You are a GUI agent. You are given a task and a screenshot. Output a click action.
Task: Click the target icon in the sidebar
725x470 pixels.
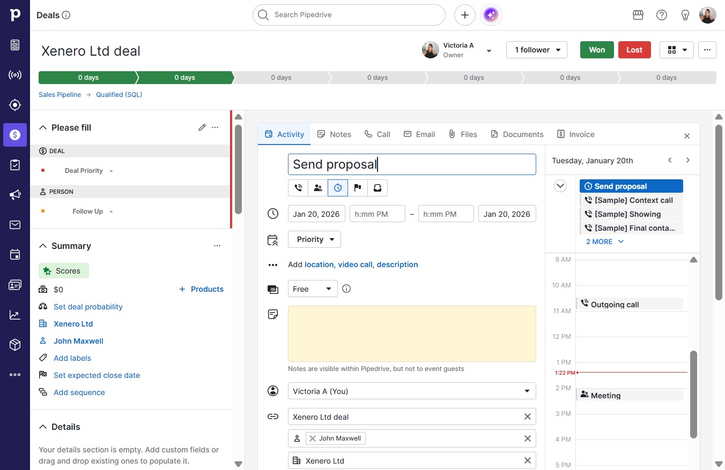(x=15, y=105)
